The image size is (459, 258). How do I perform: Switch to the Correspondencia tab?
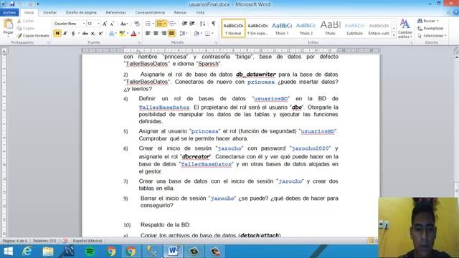pyautogui.click(x=150, y=13)
